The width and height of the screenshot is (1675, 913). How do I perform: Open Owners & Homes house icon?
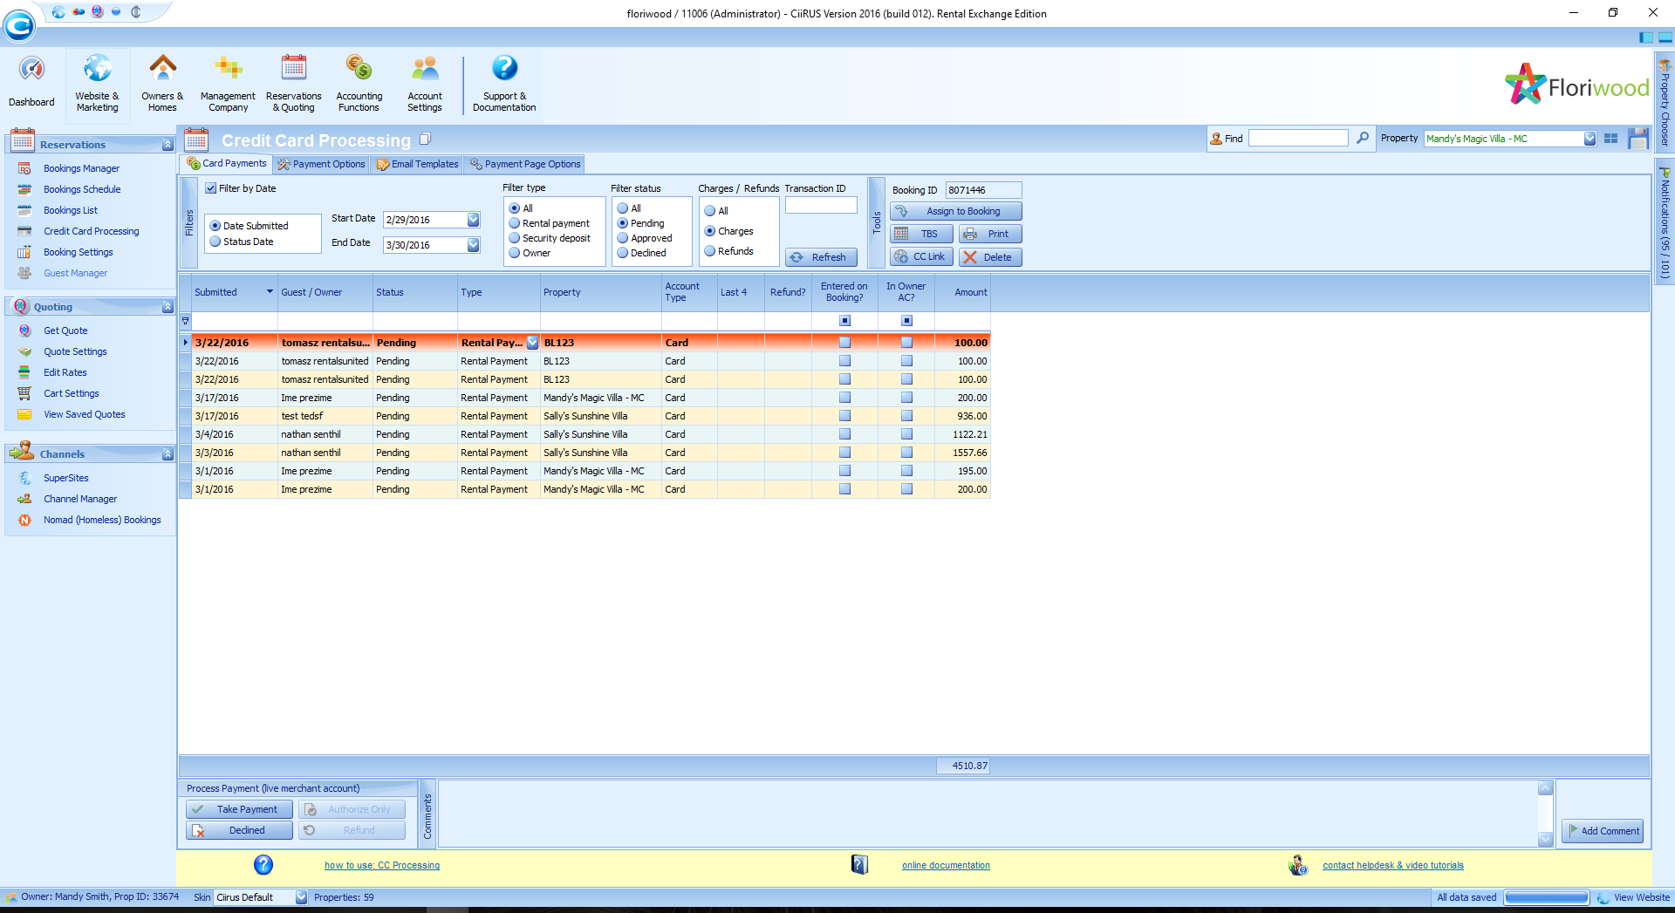162,69
